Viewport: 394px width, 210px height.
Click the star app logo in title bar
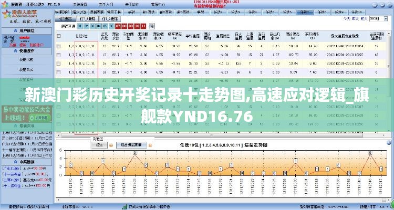pyautogui.click(x=5, y=4)
